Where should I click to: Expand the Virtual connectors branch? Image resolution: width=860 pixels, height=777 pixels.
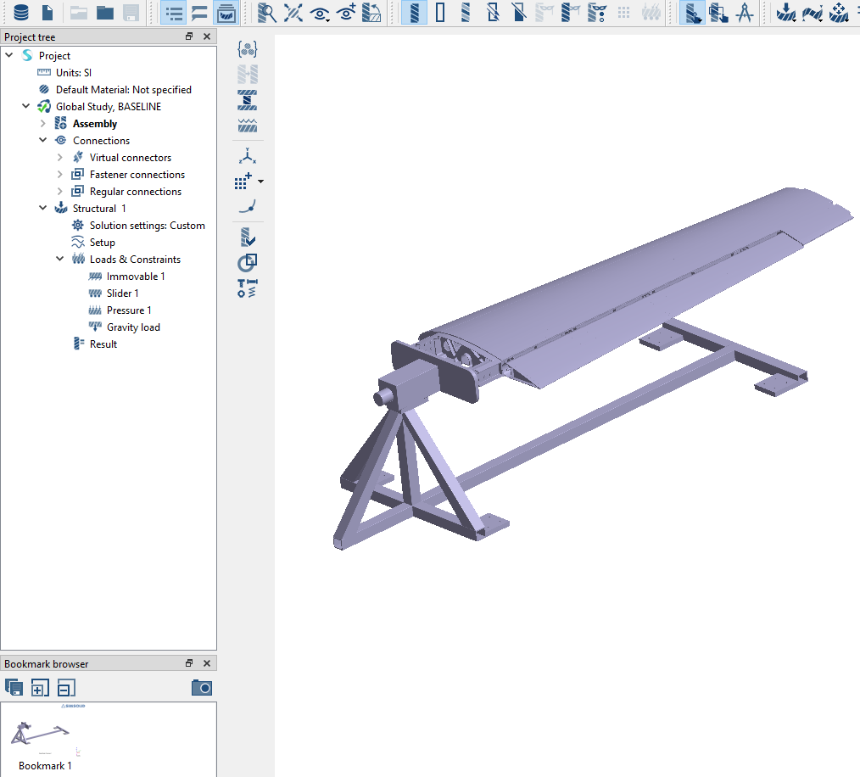tap(60, 158)
